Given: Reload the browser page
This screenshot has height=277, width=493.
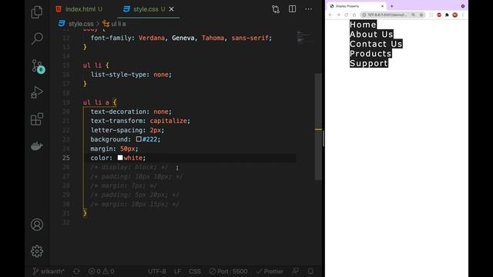Looking at the screenshot, I should (346, 15).
